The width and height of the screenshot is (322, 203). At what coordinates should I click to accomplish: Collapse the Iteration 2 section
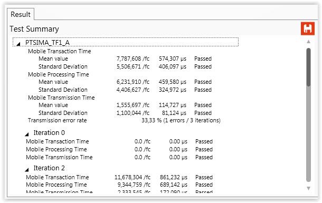coord(27,170)
